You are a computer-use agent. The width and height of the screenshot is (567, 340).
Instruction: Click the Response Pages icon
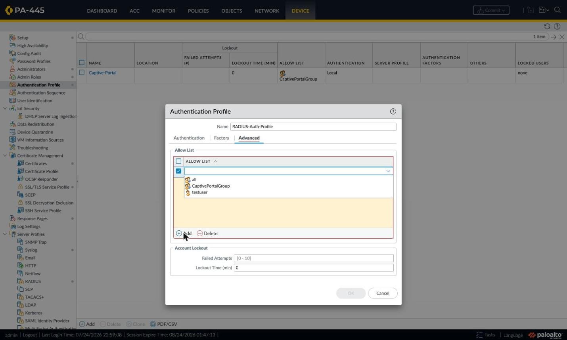coord(12,218)
